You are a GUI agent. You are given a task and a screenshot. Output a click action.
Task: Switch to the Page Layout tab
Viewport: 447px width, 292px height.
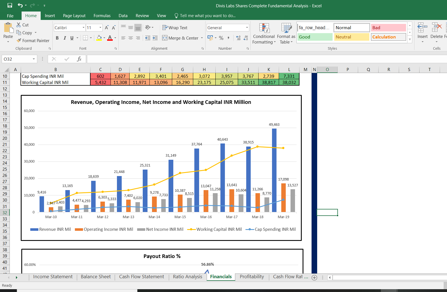pos(74,16)
